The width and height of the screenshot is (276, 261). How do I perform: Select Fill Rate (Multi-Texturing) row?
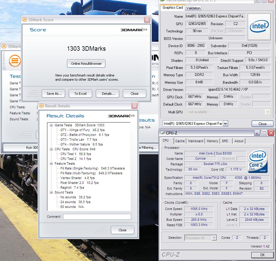(x=91, y=173)
